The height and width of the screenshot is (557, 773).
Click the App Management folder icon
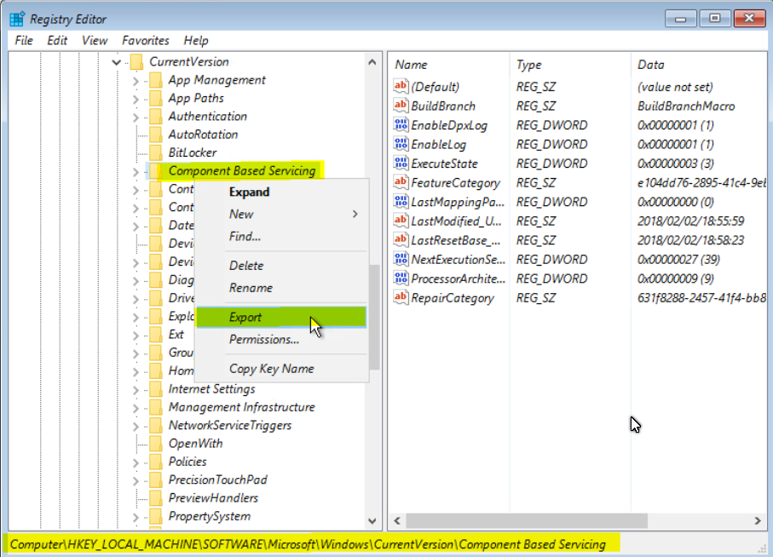point(156,80)
